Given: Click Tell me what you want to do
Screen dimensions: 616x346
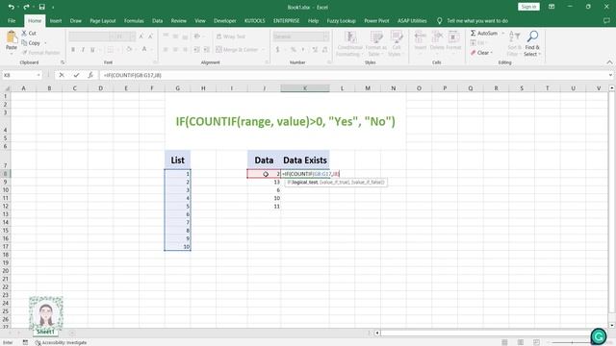Looking at the screenshot, I should tap(477, 21).
